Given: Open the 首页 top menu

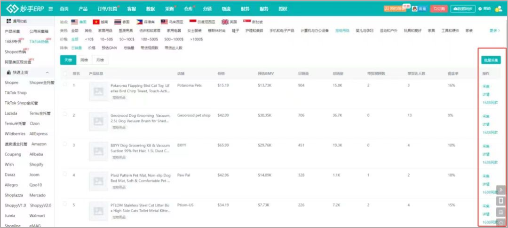Looking at the screenshot, I should [64, 9].
